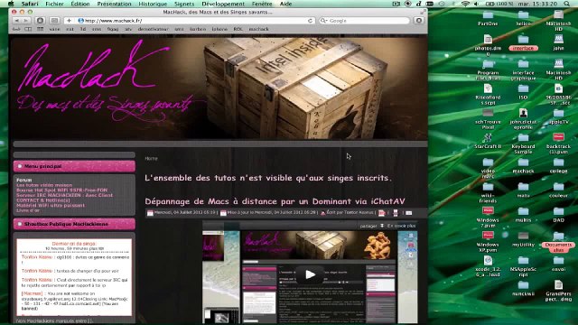Open the Forum link in the main menu
This screenshot has height=325, width=578.
pos(24,180)
